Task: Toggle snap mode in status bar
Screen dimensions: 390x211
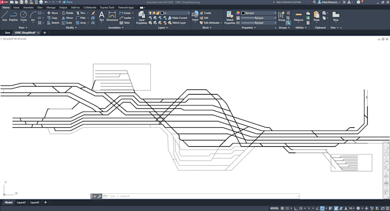Action: click(287, 208)
